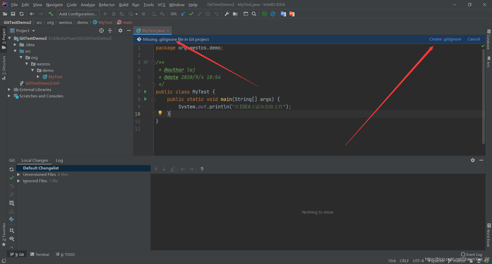The image size is (492, 264).
Task: Navigate back with the left arrow icon
Action: point(32,14)
